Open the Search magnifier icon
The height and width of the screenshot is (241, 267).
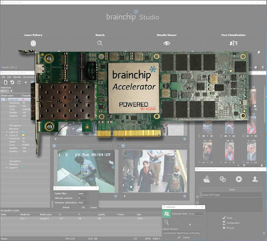pyautogui.click(x=100, y=43)
